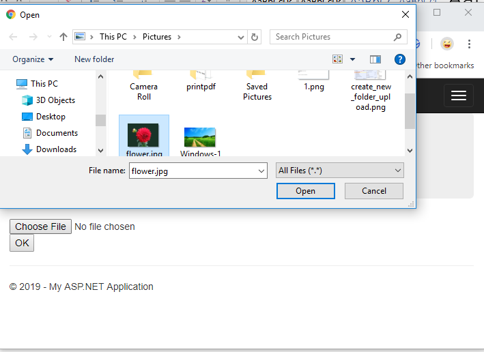484x352 pixels.
Task: Click the Up one level arrow
Action: coord(63,37)
